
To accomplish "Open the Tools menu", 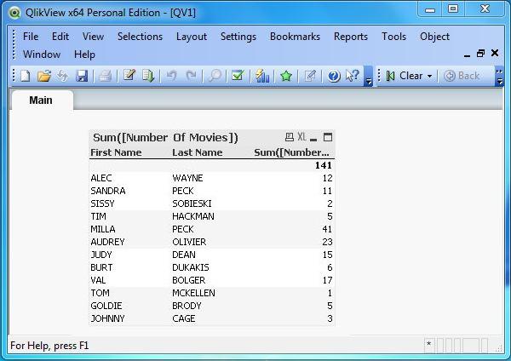I will (x=394, y=37).
